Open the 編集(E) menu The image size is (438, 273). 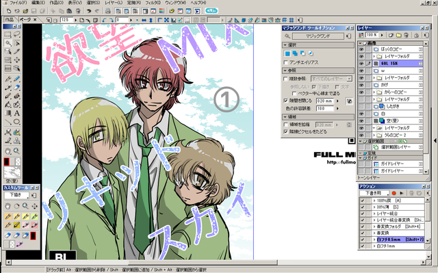[x=38, y=3]
